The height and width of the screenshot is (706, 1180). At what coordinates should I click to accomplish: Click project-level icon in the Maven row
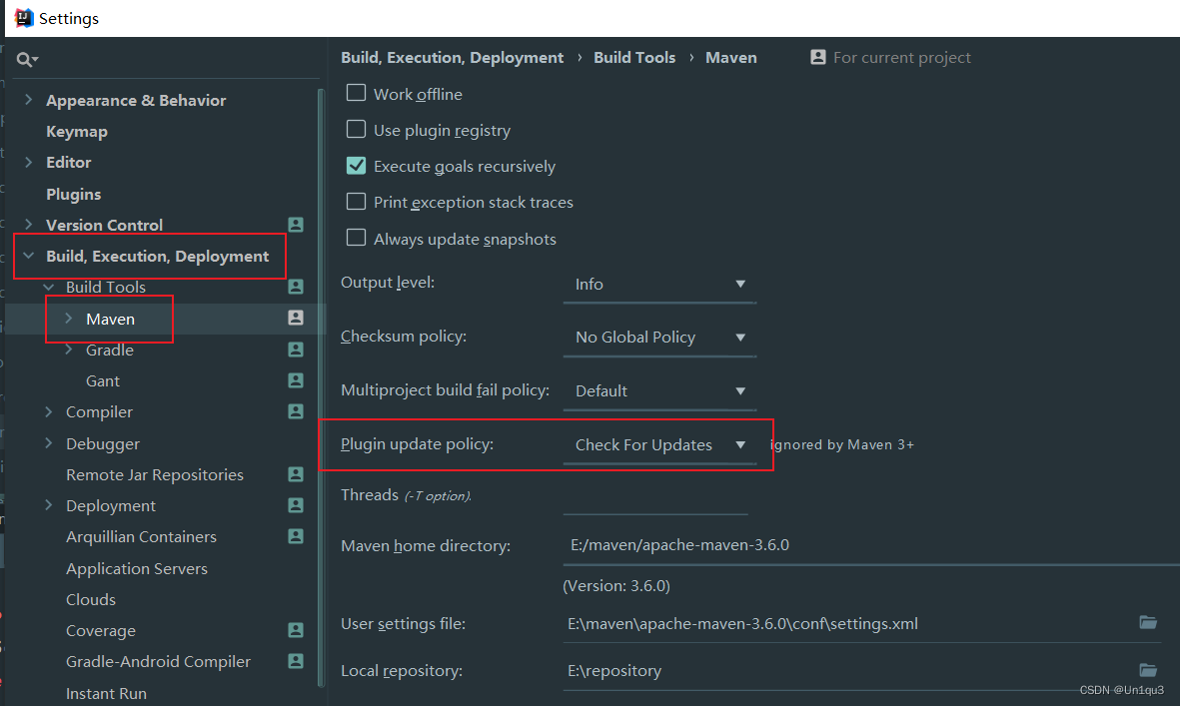pyautogui.click(x=296, y=318)
